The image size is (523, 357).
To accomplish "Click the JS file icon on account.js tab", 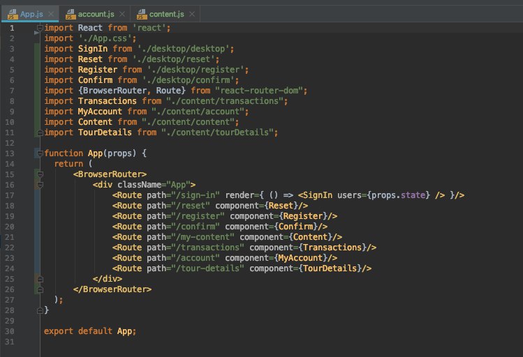I will tap(71, 13).
